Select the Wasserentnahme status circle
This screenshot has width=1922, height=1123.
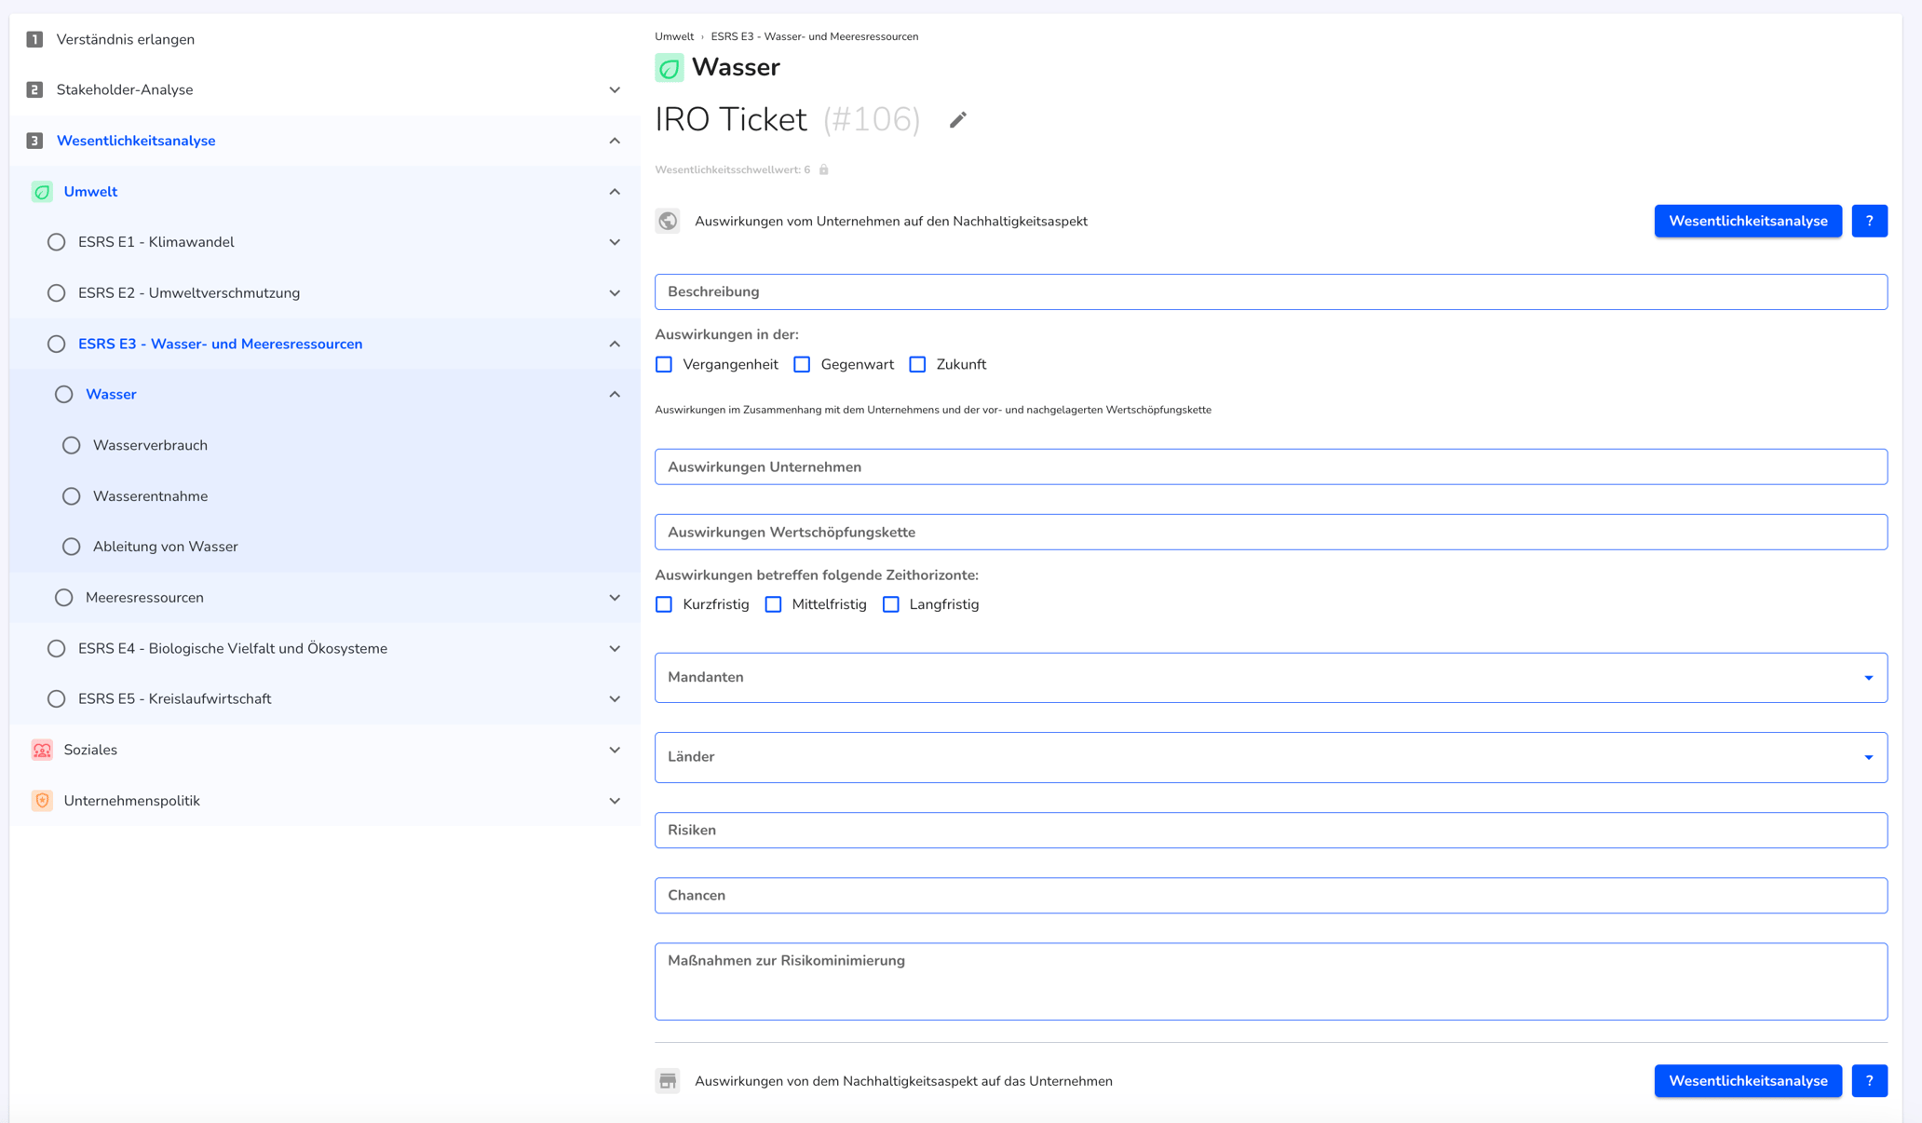71,496
